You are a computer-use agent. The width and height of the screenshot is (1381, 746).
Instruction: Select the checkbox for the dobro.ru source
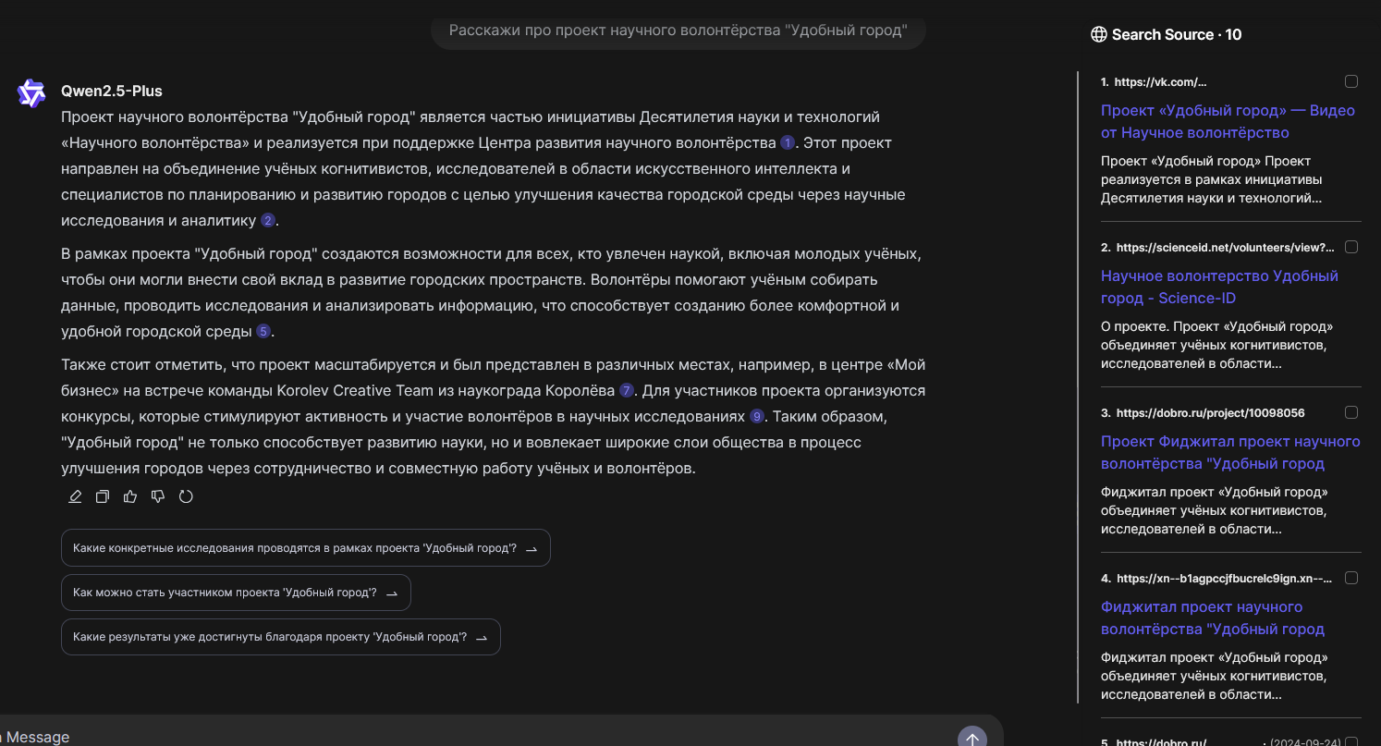point(1351,412)
